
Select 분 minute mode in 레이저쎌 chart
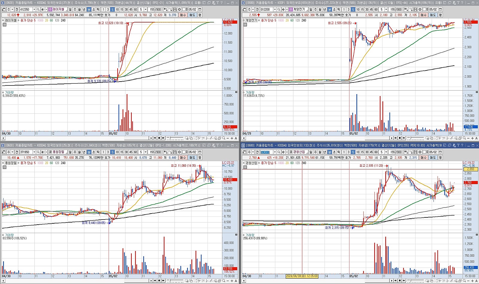click(x=89, y=9)
